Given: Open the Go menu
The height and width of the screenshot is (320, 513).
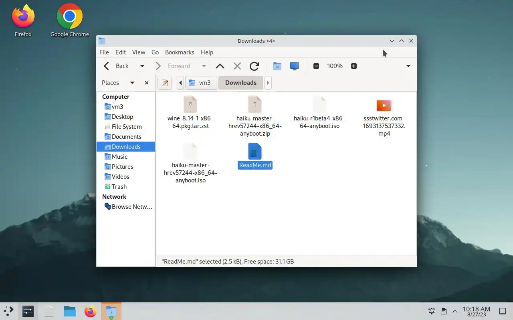Looking at the screenshot, I should tap(155, 52).
